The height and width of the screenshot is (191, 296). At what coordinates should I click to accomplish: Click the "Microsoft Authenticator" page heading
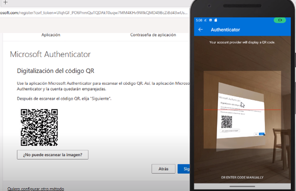50,55
